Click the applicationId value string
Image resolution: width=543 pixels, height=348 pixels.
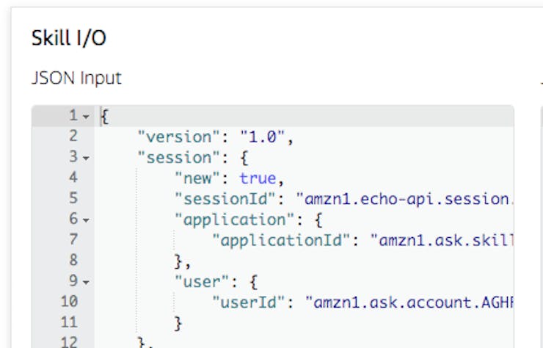442,240
